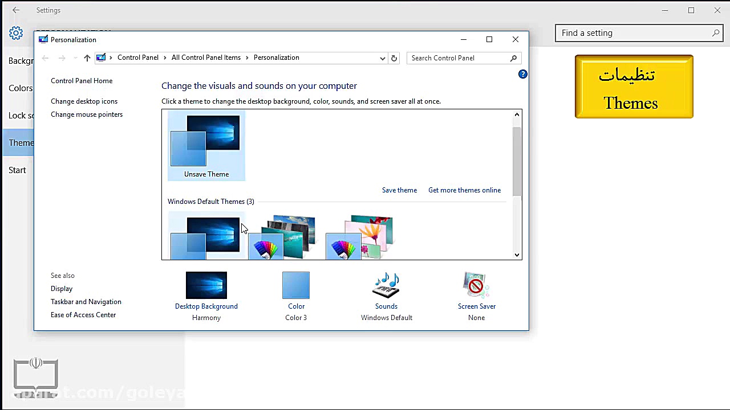Click the themes list scroll down arrow

[517, 255]
